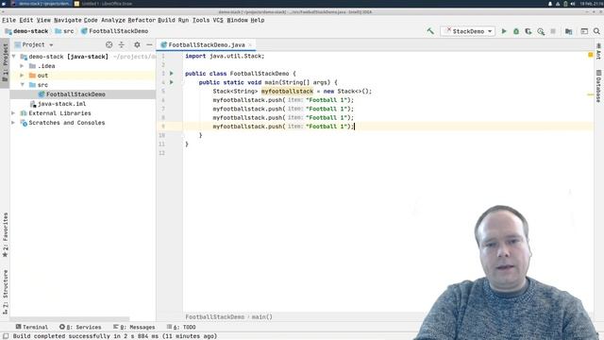Start debugging with the bug icon

tap(516, 31)
